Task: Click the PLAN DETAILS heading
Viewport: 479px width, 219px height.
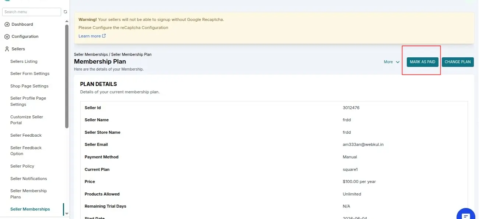Action: pos(99,84)
